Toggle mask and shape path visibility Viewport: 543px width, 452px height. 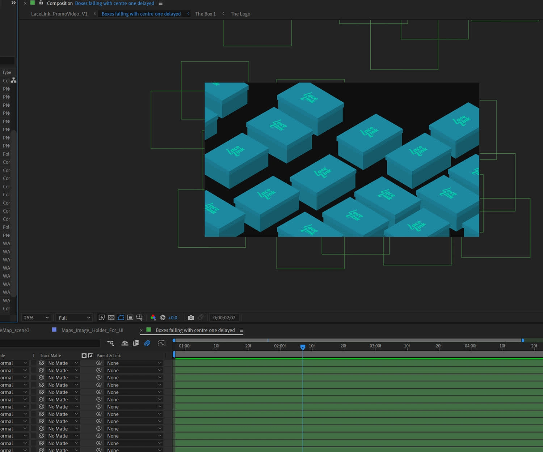(x=121, y=317)
